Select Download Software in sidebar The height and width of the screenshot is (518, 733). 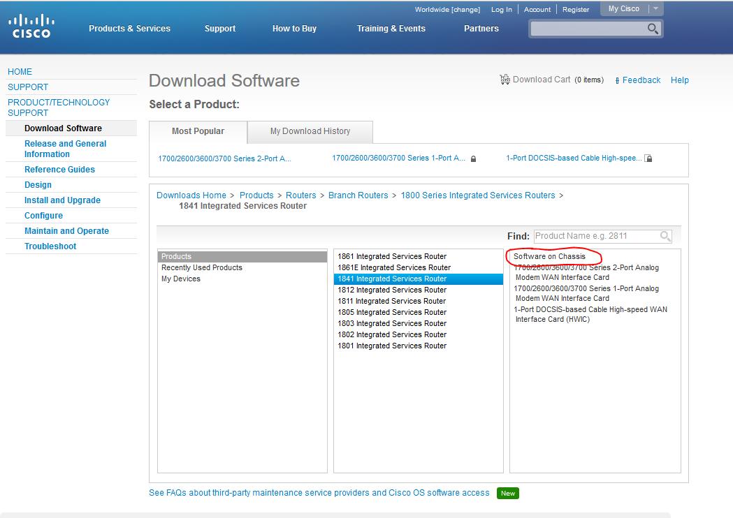pos(63,128)
